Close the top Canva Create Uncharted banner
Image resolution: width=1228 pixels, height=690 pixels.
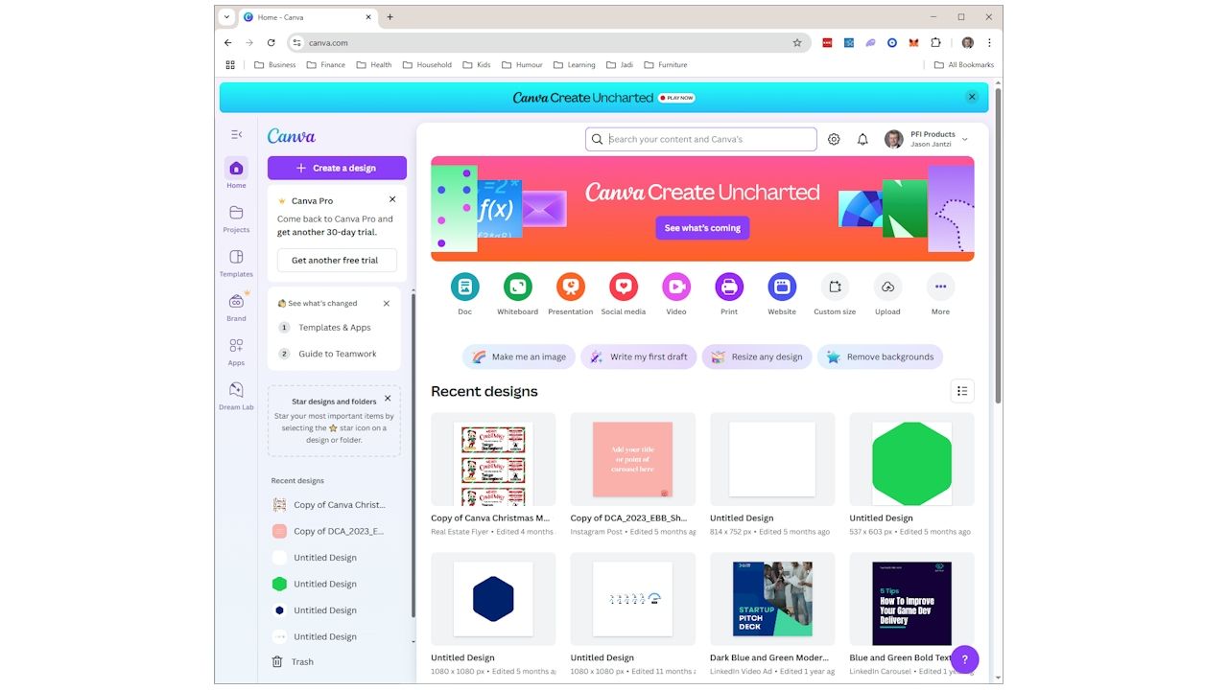(972, 97)
